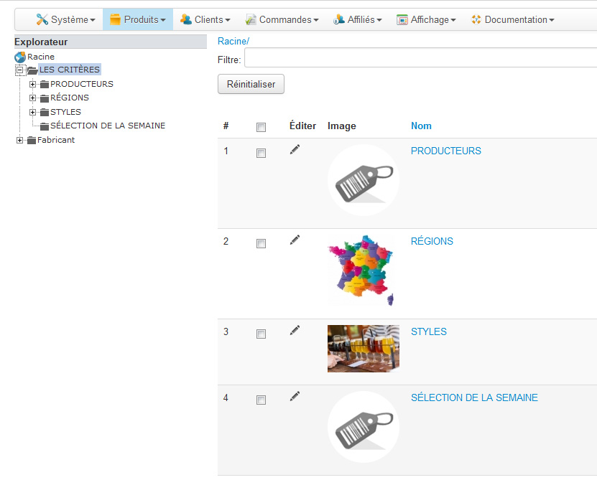
Task: Open the Produits menu
Action: [138, 19]
